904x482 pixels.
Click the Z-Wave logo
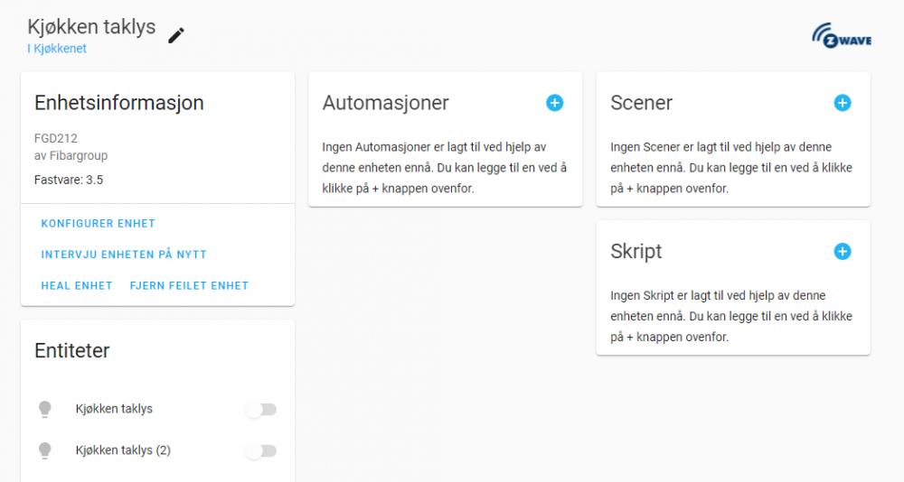[x=842, y=35]
